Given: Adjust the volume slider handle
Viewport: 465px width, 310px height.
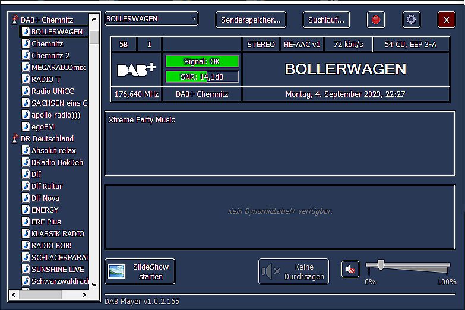Looking at the screenshot, I should pyautogui.click(x=381, y=265).
